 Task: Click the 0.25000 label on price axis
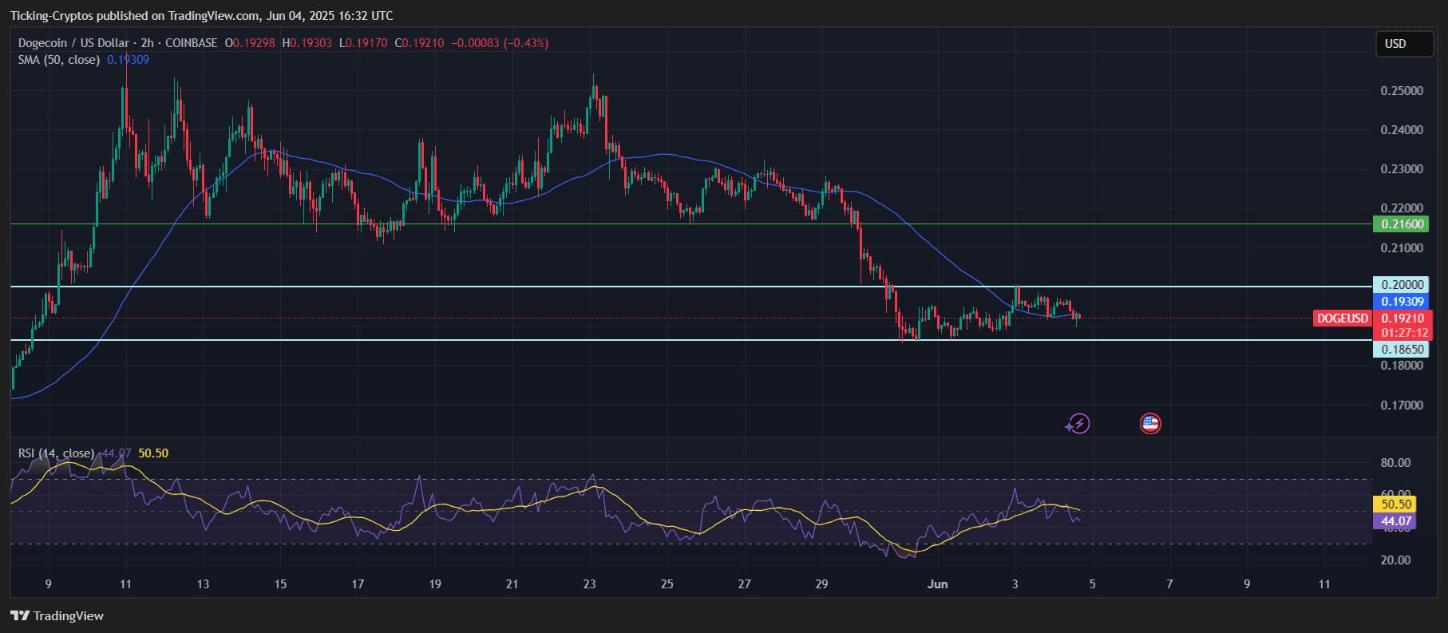point(1402,91)
